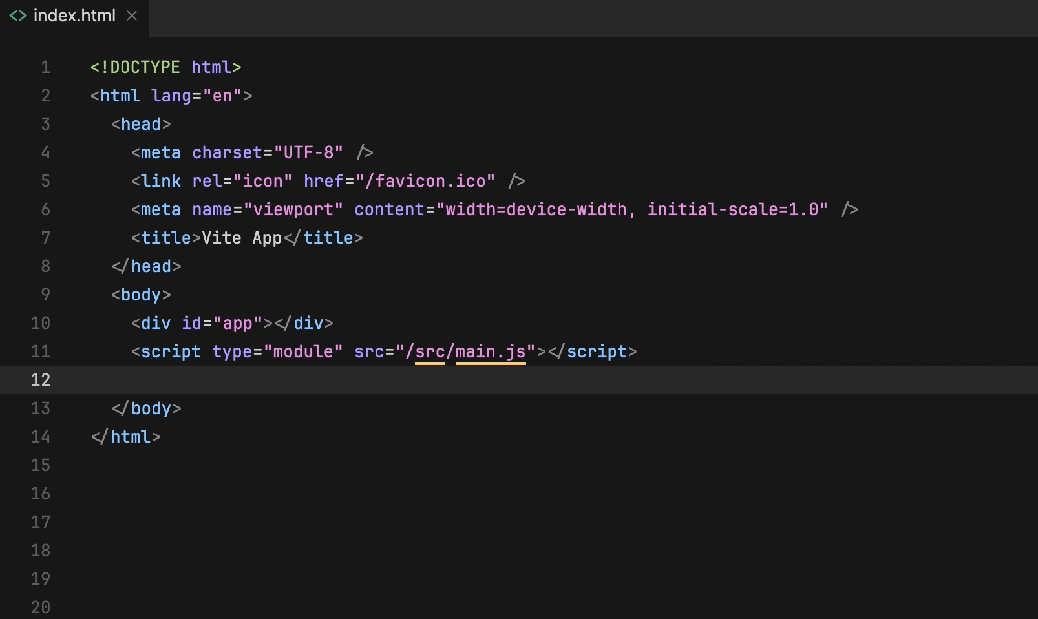Screen dimensions: 1038x619
Task: Click the HTML file icon in the tab
Action: pos(18,16)
